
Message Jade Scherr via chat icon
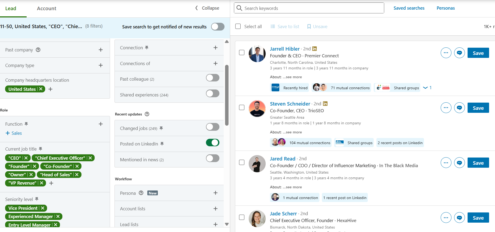[459, 218]
